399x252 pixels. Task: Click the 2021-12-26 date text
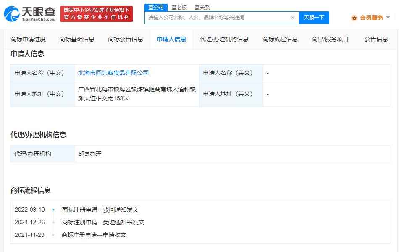[30, 222]
